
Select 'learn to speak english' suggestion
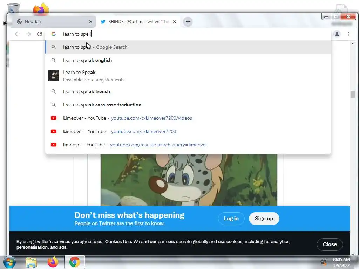coord(188,60)
